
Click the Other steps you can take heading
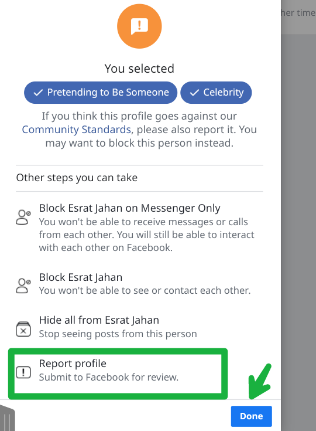click(x=77, y=178)
